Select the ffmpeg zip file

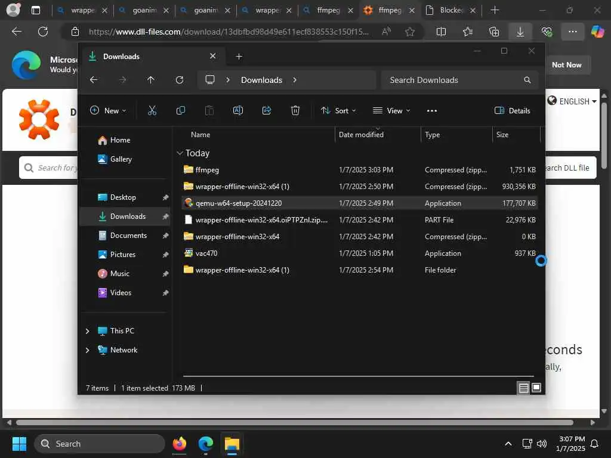click(360, 170)
